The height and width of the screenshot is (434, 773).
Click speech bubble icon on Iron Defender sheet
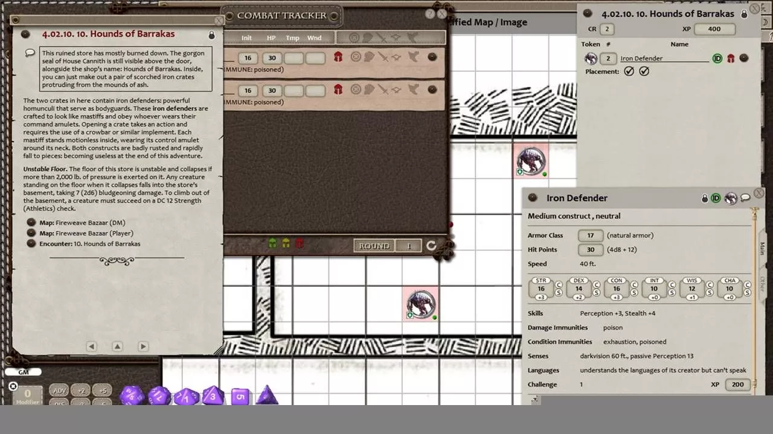pos(745,198)
